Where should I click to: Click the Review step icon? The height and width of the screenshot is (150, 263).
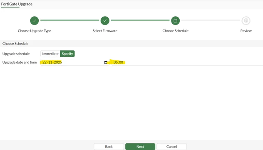246,20
